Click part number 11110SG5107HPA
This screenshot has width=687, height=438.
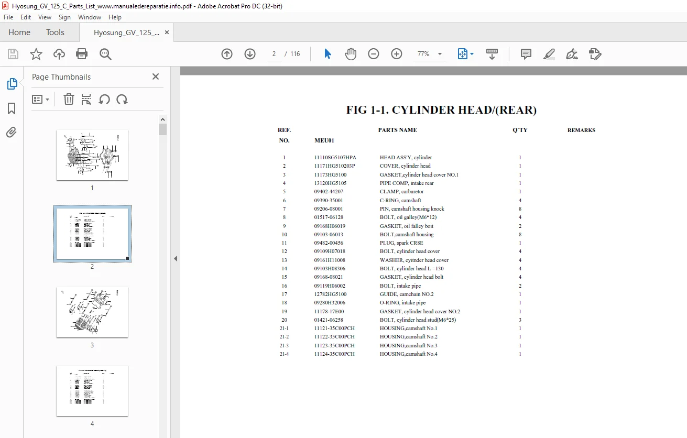coord(335,157)
